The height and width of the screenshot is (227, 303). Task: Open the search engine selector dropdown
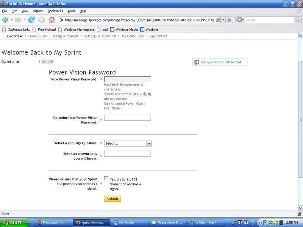tap(240, 20)
